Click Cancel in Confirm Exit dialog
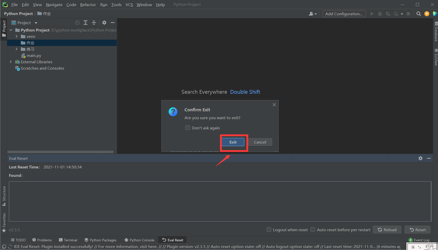Viewport: 438px width, 250px height. pyautogui.click(x=260, y=142)
